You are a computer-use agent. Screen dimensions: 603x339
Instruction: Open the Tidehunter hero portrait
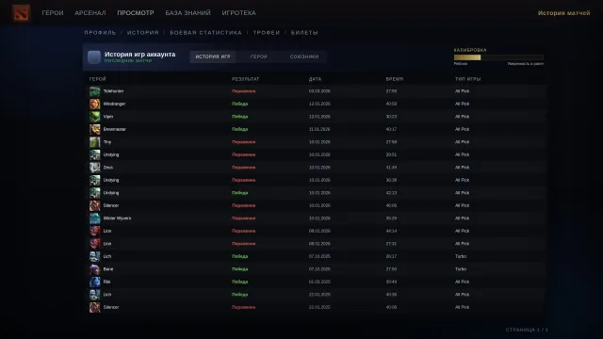point(94,91)
